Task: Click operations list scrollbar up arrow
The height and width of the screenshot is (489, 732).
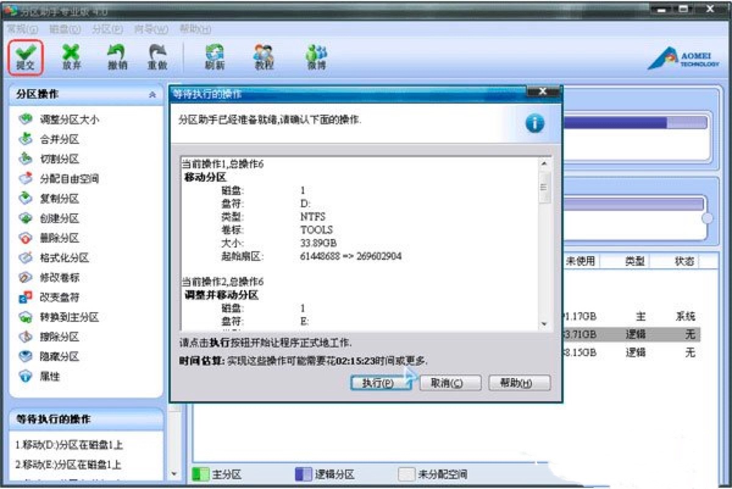Action: (544, 164)
